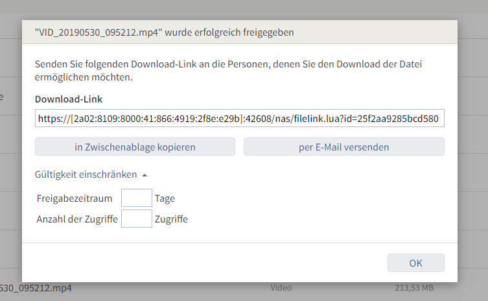The image size is (488, 301).
Task: Click the 'Tage' unit label
Action: [165, 199]
